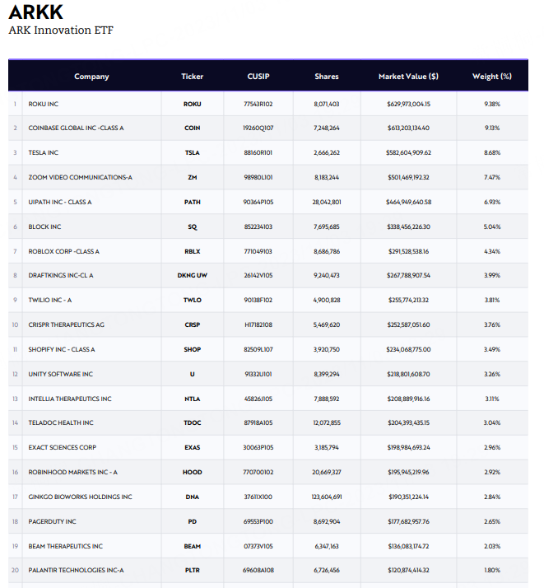The image size is (544, 588).
Task: Select EXACT SCIENCES CORP company cell
Action: [x=92, y=447]
